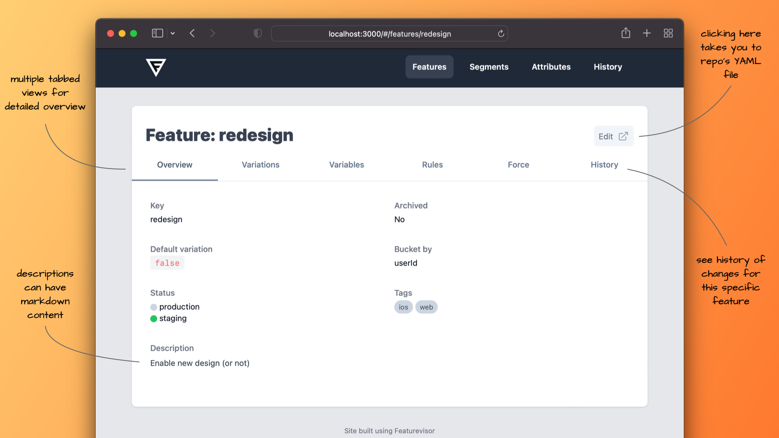Open the Segments navigation item
The height and width of the screenshot is (438, 779).
(489, 67)
